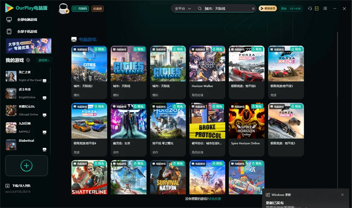Screen dimensions: 352x208
Task: Open the 极限竞速：地平线6 game card
Action: (247, 72)
